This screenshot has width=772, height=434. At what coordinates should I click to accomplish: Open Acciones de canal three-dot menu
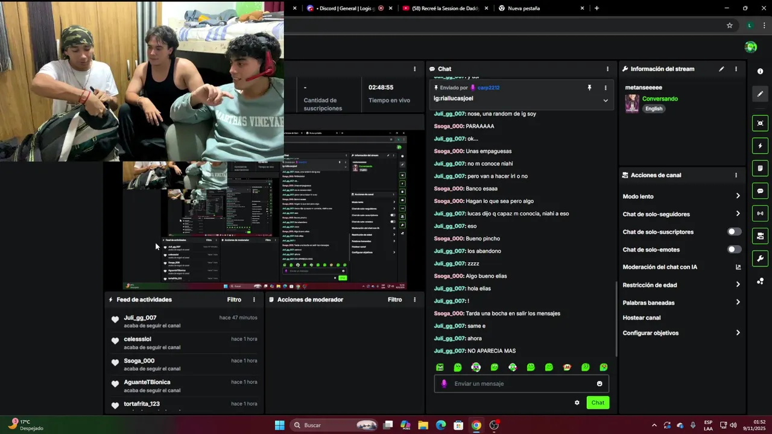click(x=736, y=175)
